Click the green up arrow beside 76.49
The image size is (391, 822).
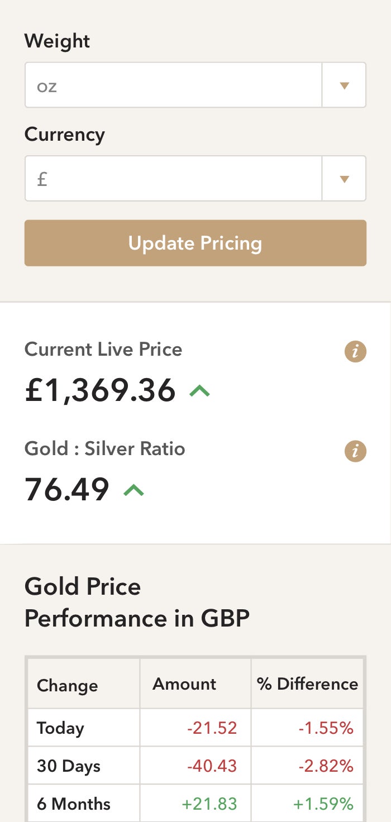[x=133, y=489]
